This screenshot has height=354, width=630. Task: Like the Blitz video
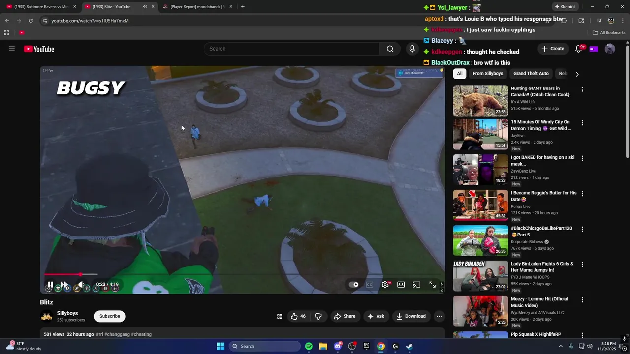(x=298, y=316)
